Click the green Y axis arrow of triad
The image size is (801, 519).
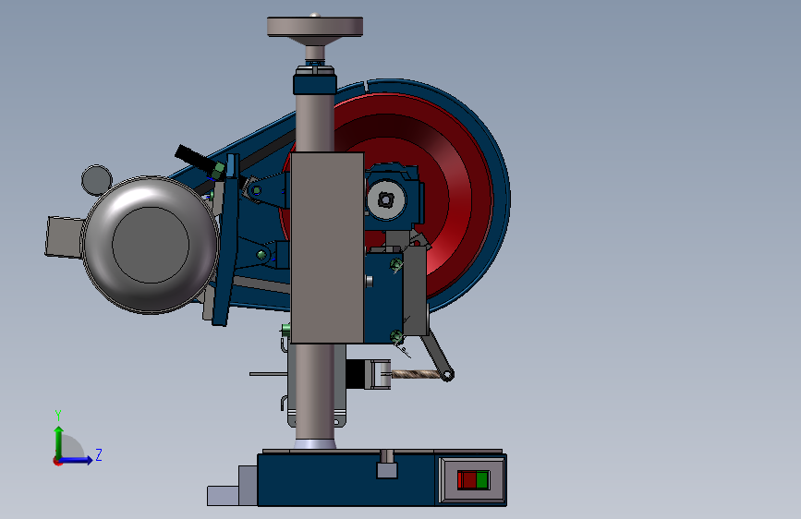[59, 442]
